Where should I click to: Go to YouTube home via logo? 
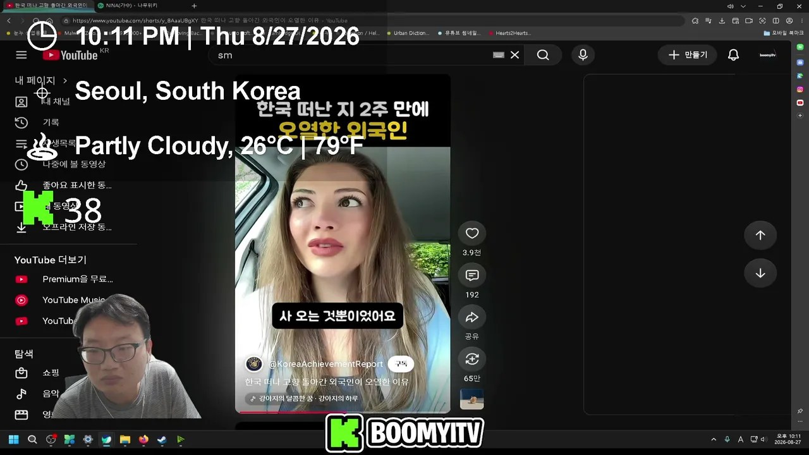(70, 55)
